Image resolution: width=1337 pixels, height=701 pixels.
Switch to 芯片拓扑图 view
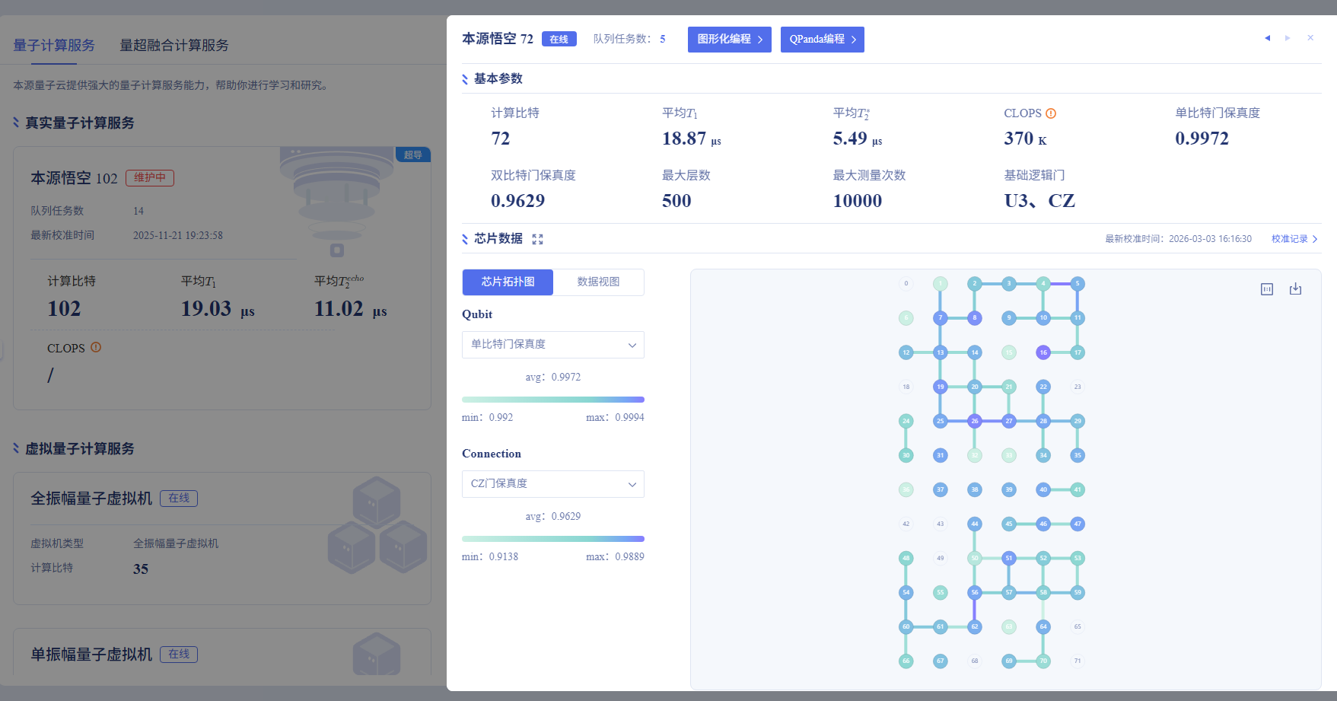tap(508, 282)
